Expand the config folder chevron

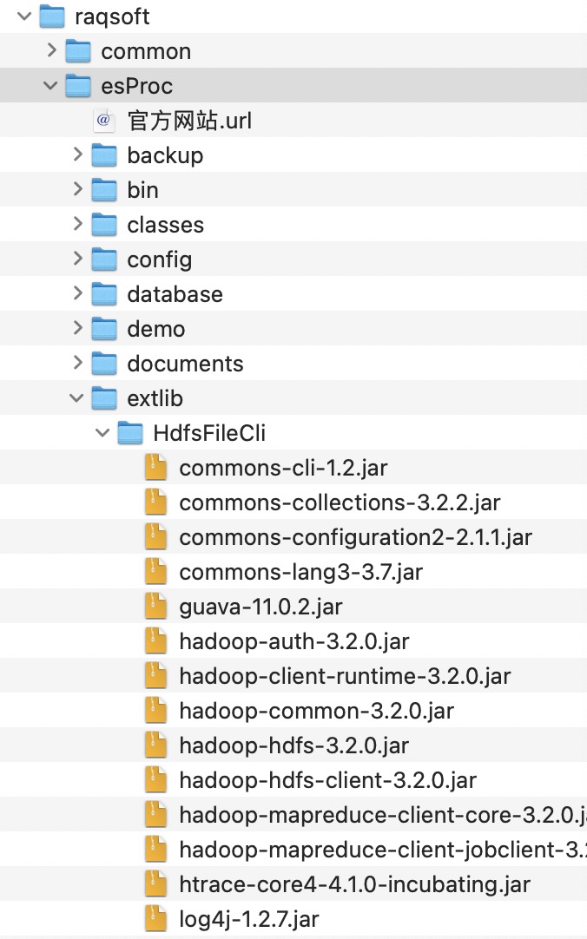pos(78,259)
